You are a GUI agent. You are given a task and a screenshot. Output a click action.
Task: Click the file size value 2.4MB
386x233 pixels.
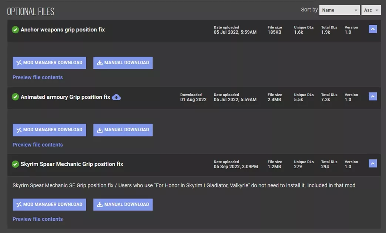pos(274,99)
